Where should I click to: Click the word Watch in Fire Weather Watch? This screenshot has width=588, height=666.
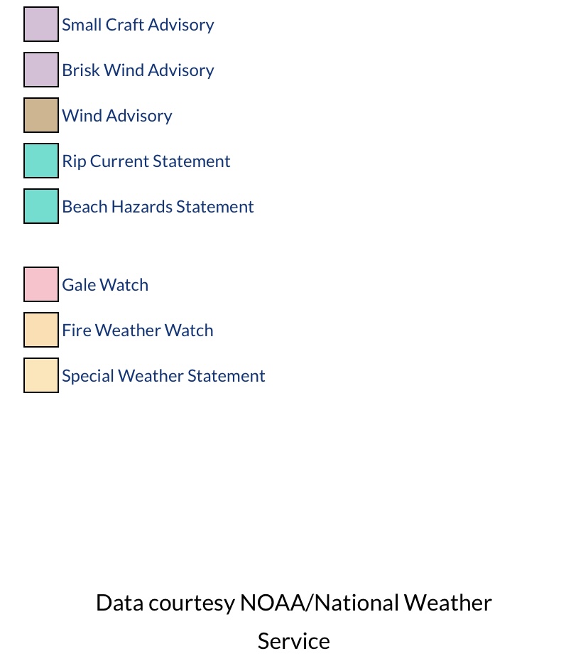point(189,330)
